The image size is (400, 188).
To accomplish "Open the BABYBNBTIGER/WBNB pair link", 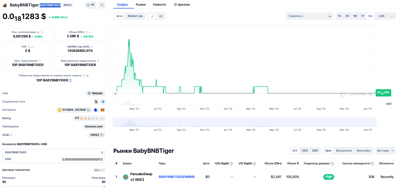I will 177,177.
